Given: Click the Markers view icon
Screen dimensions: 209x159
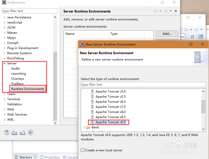Looking at the screenshot, I should pos(16,157).
